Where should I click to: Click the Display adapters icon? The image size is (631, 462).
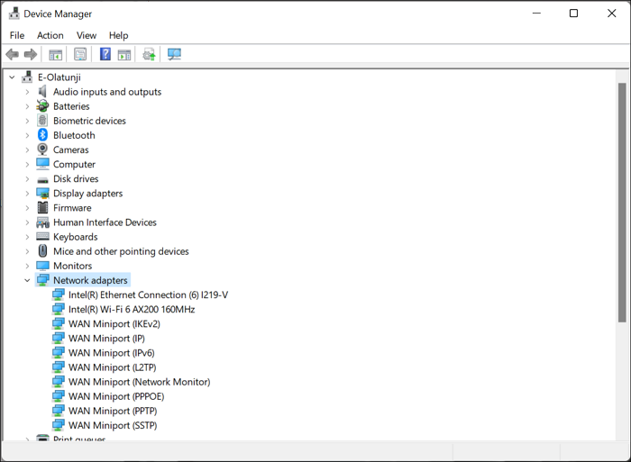click(x=42, y=194)
